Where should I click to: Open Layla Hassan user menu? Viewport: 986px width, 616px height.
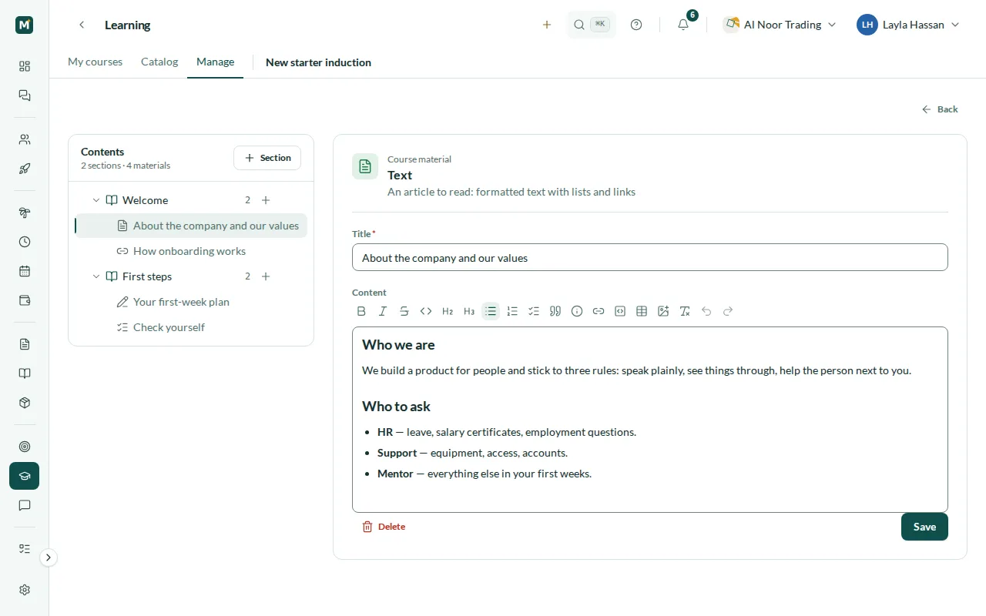coord(908,25)
